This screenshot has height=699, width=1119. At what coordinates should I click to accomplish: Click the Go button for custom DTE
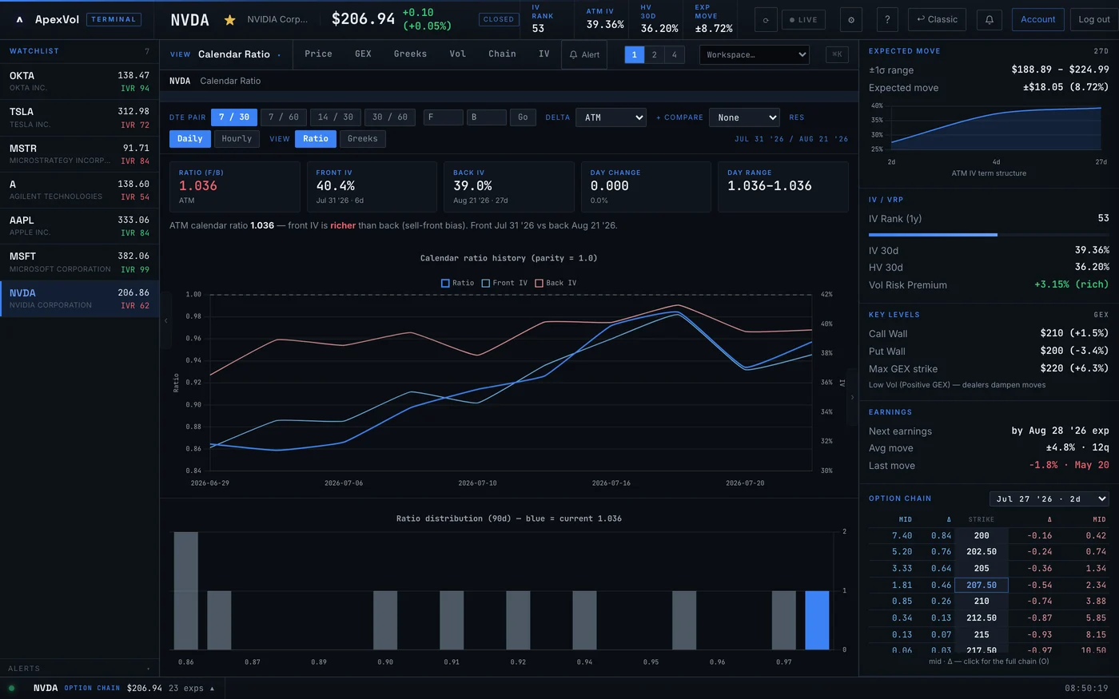click(523, 117)
